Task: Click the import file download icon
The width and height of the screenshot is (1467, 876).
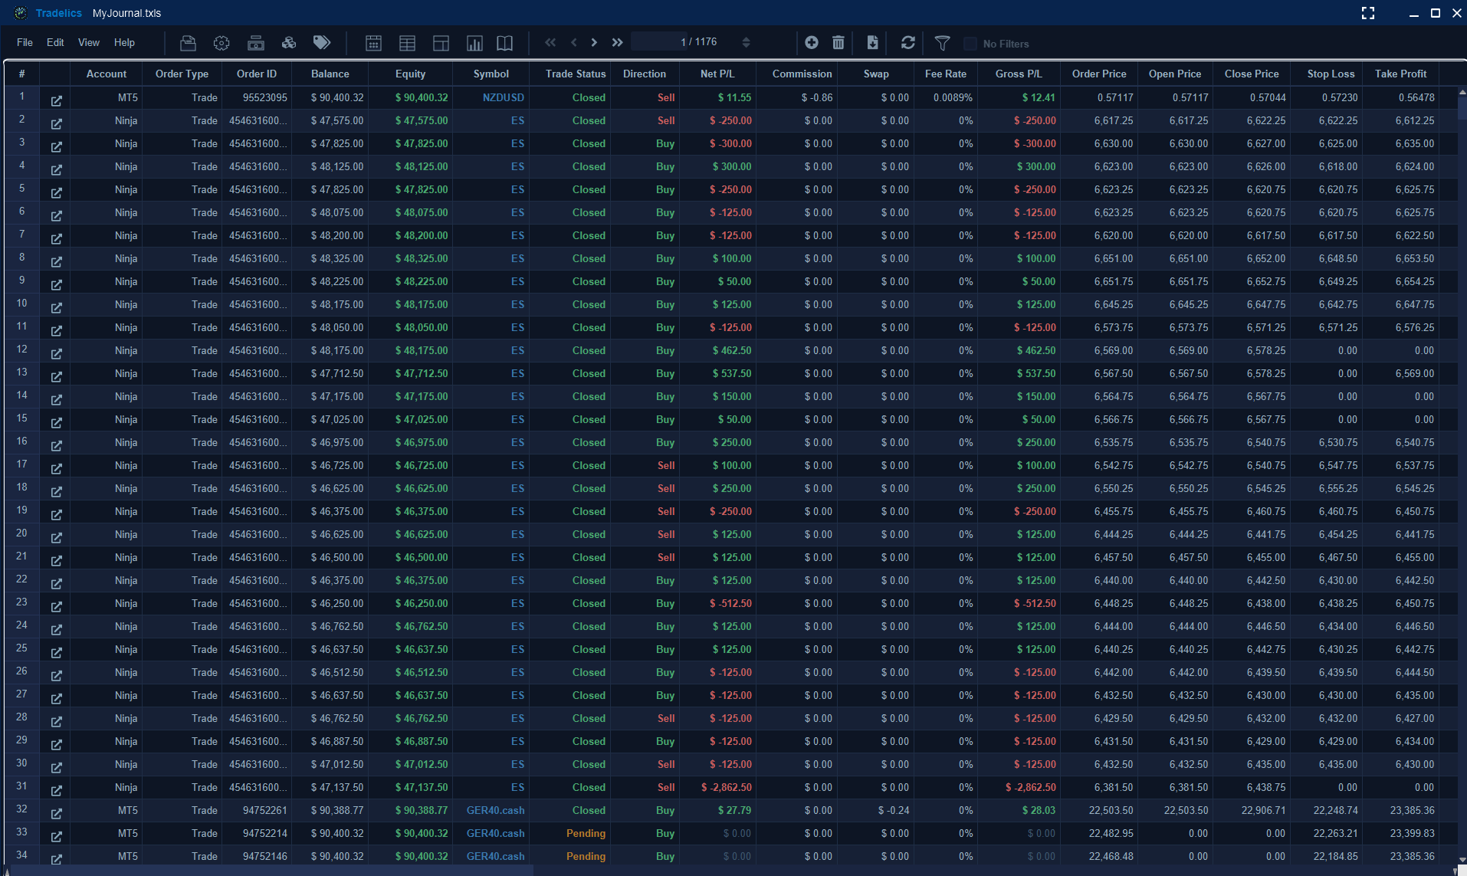Action: (x=872, y=43)
